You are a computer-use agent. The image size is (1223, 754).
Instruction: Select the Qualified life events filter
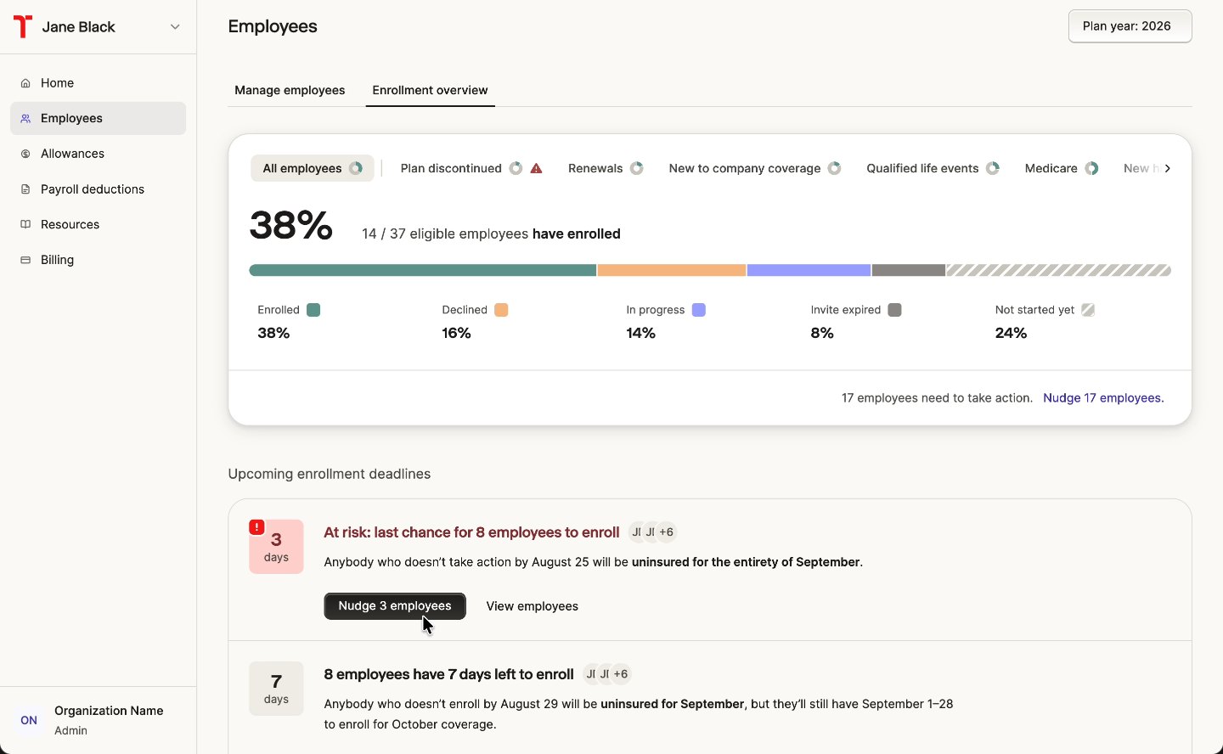933,168
